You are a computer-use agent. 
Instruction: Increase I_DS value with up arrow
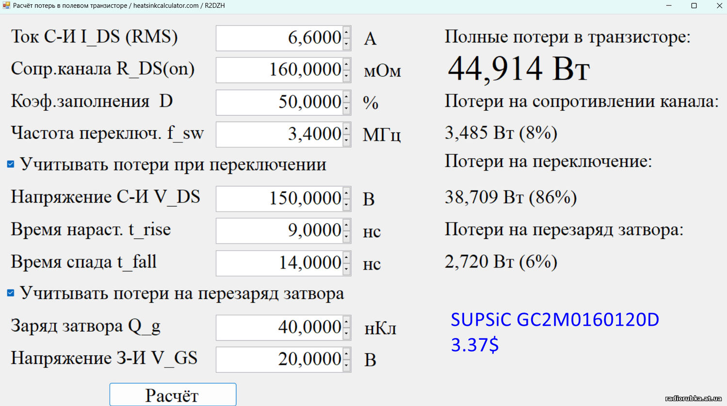(x=346, y=32)
